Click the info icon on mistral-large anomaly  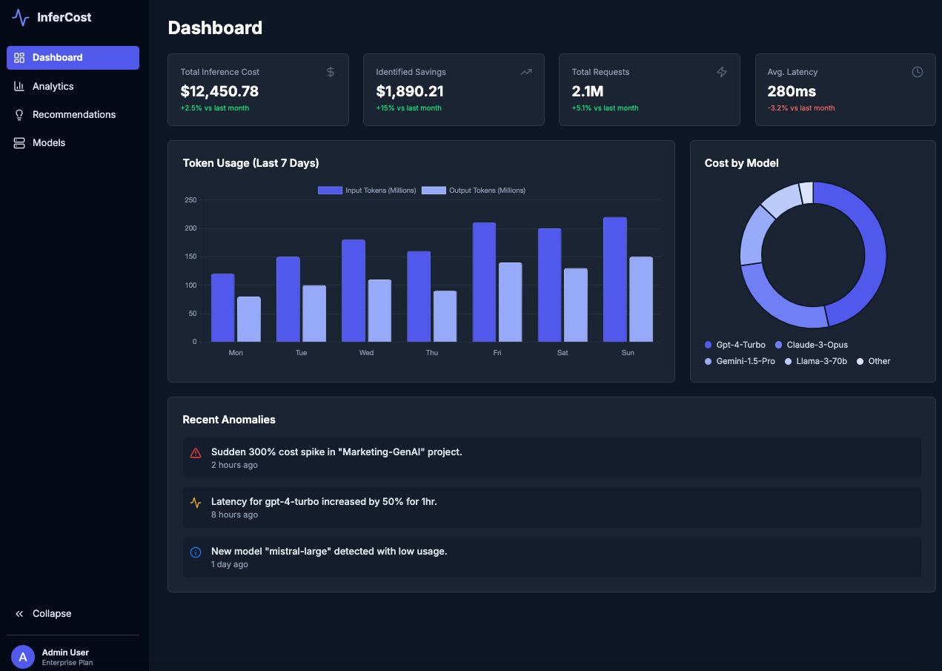(x=195, y=552)
